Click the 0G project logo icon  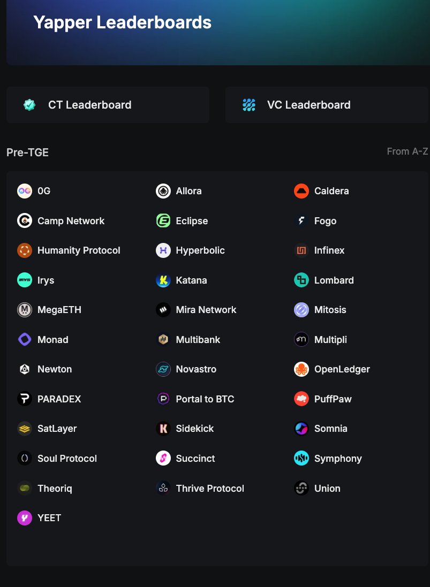pos(25,191)
